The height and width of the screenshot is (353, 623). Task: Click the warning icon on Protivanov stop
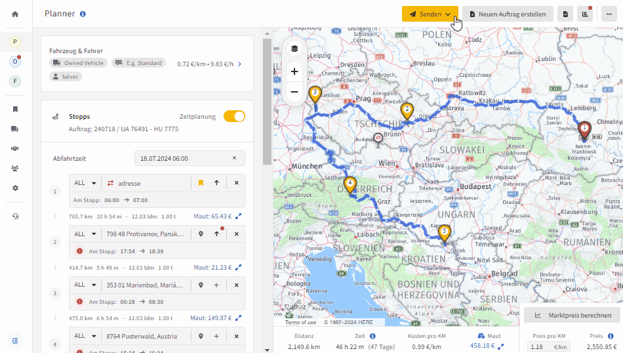[79, 251]
